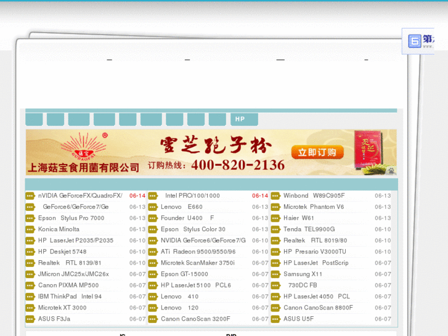Click the icon next to Tenda TEL9900G

(x=275, y=229)
